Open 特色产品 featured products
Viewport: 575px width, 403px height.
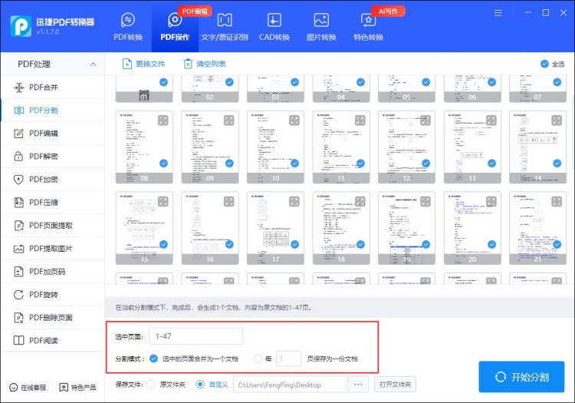click(77, 387)
